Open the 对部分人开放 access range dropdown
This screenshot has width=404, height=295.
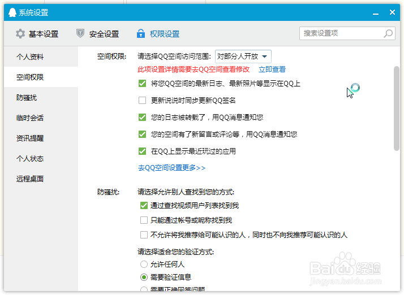(x=243, y=57)
